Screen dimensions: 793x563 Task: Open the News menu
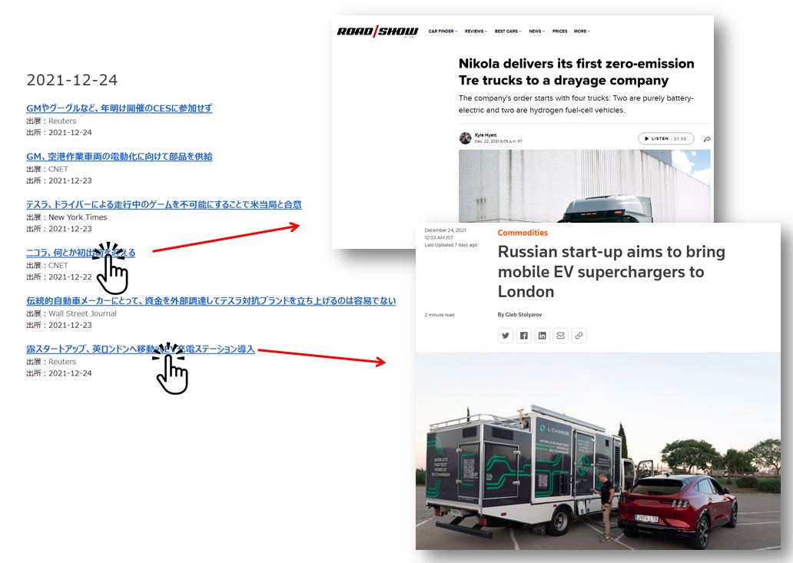pyautogui.click(x=536, y=31)
